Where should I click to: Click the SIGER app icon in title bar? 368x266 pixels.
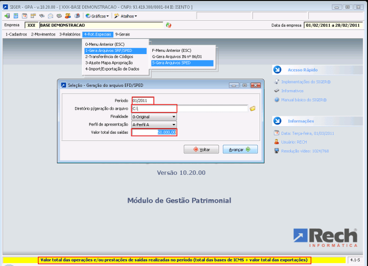pos(5,7)
